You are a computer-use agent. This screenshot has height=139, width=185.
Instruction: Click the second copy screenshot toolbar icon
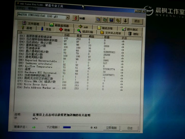(x=104, y=20)
